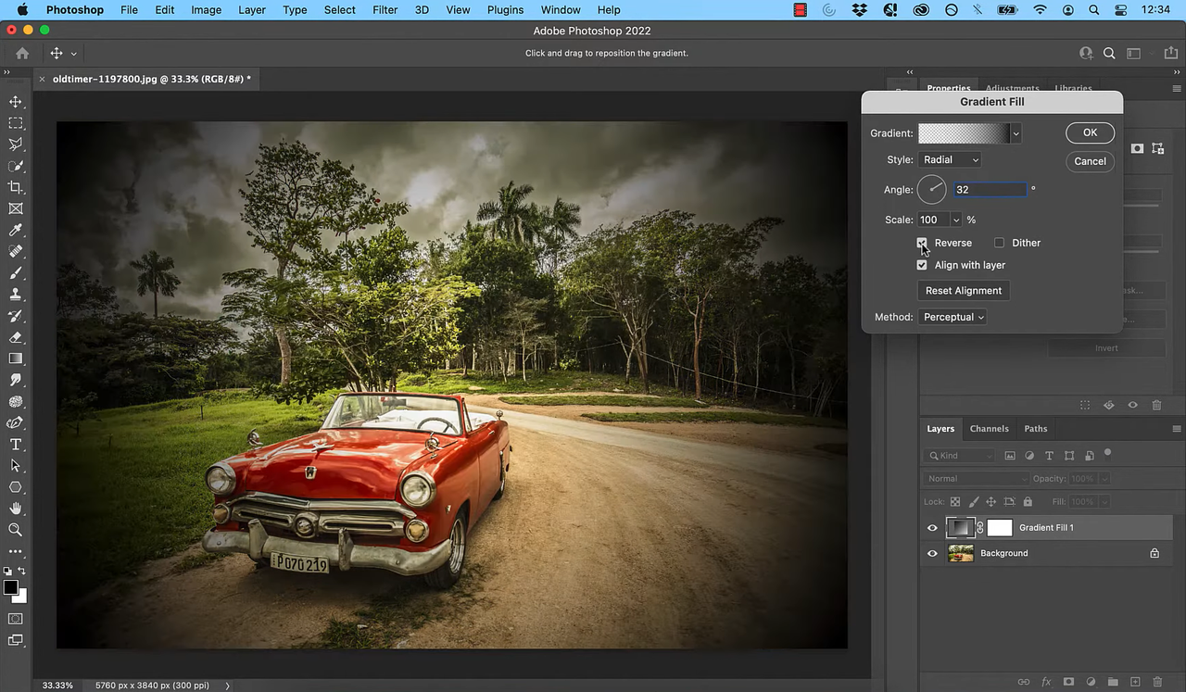Uncheck the Reverse option
1186x692 pixels.
922,243
